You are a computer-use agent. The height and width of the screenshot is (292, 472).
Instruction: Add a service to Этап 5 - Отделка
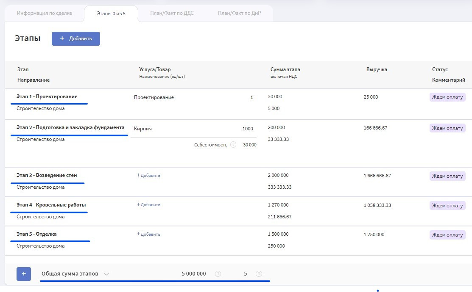pyautogui.click(x=148, y=234)
